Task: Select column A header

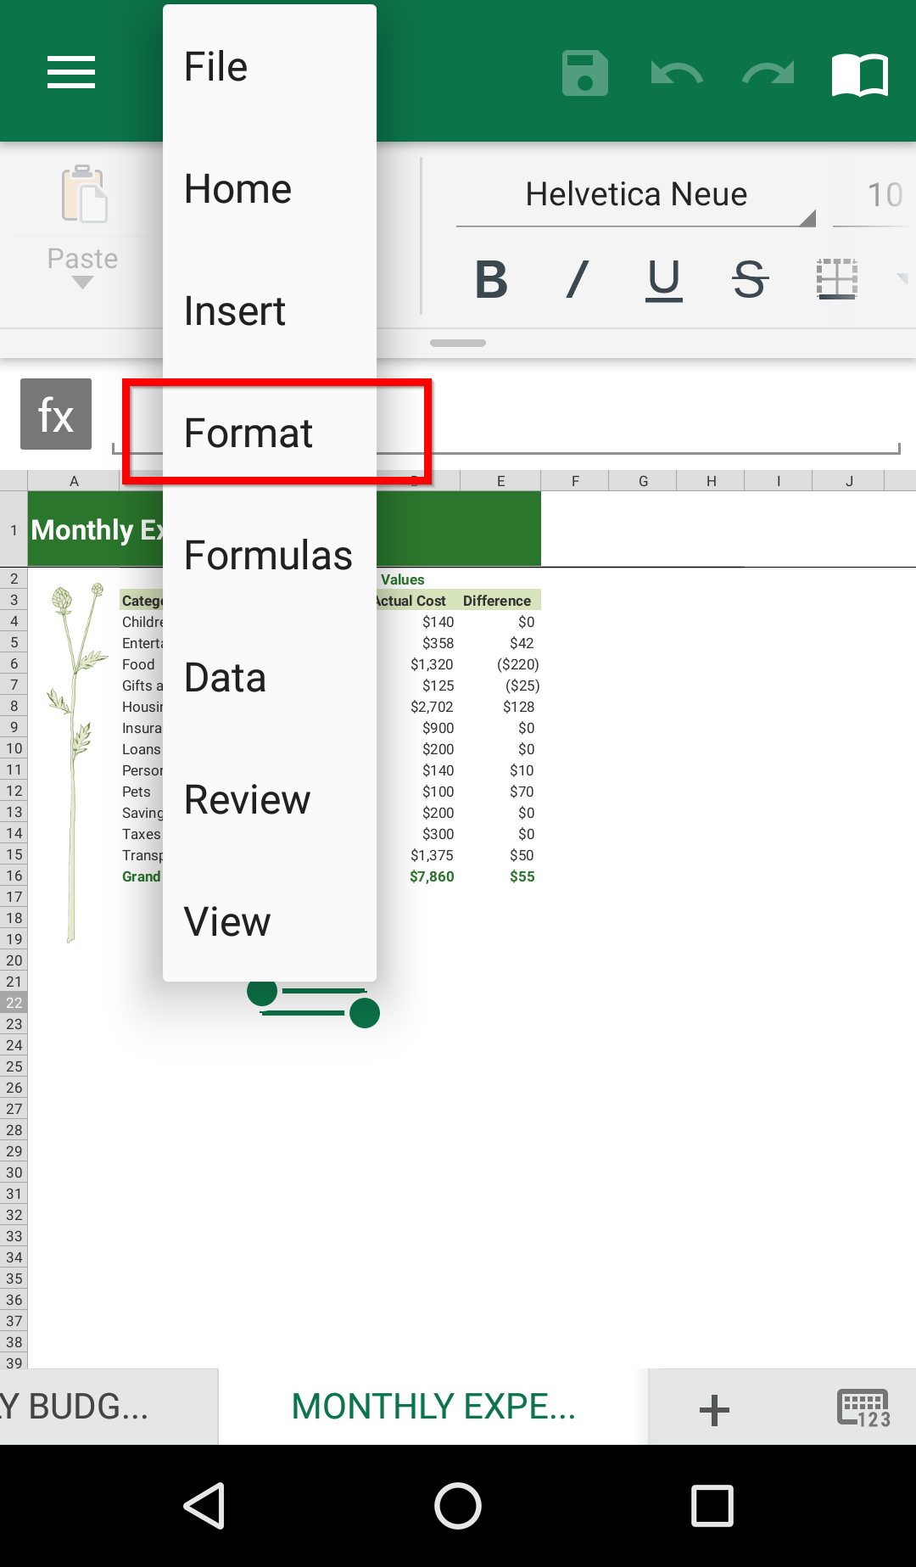Action: [74, 481]
